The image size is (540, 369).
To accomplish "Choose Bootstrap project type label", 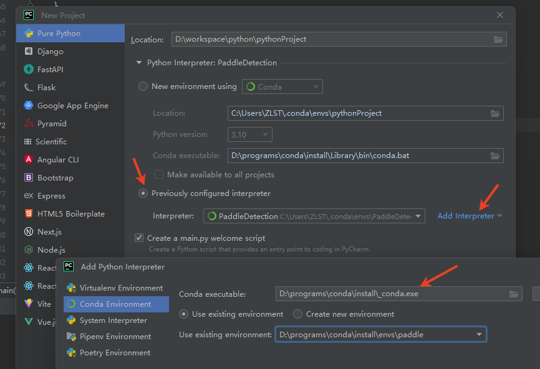I will tap(55, 178).
